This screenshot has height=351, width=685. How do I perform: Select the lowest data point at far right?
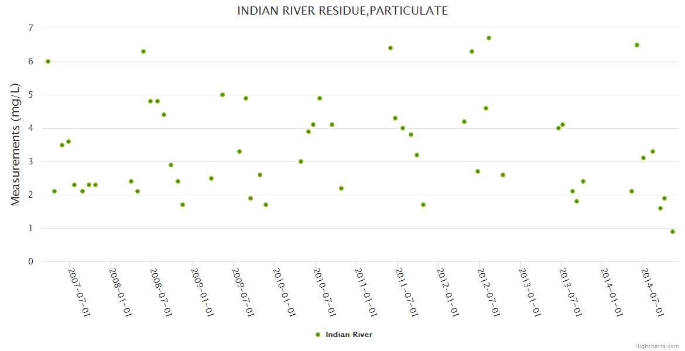point(673,232)
